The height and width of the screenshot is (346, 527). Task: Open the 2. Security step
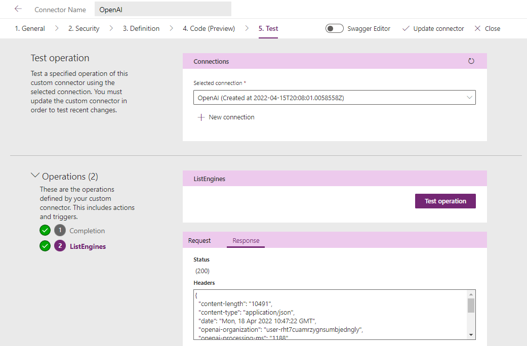pyautogui.click(x=84, y=29)
